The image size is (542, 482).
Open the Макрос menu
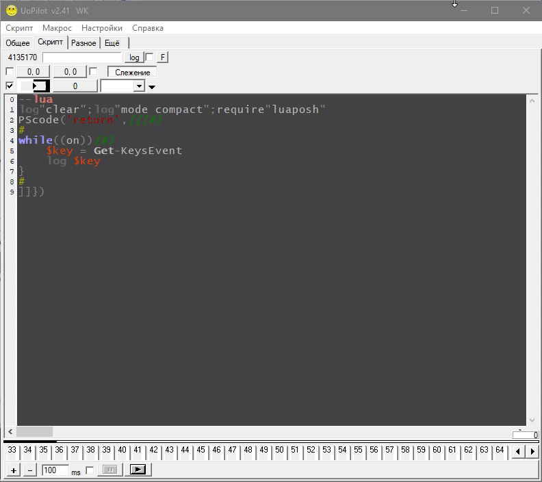click(x=57, y=28)
